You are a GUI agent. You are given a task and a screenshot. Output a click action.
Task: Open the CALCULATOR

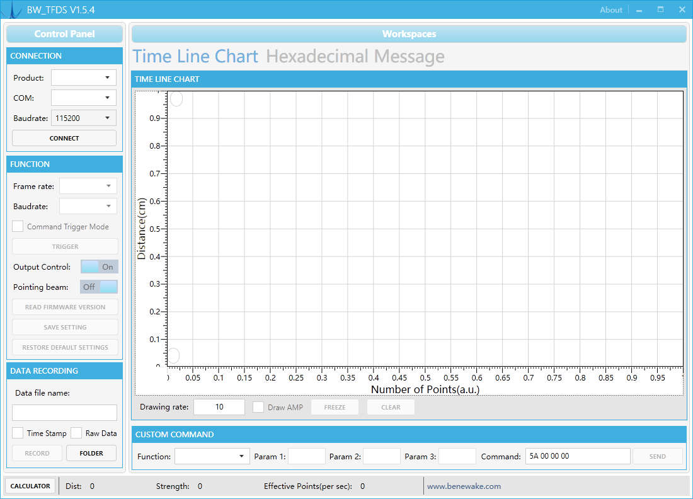(30, 486)
